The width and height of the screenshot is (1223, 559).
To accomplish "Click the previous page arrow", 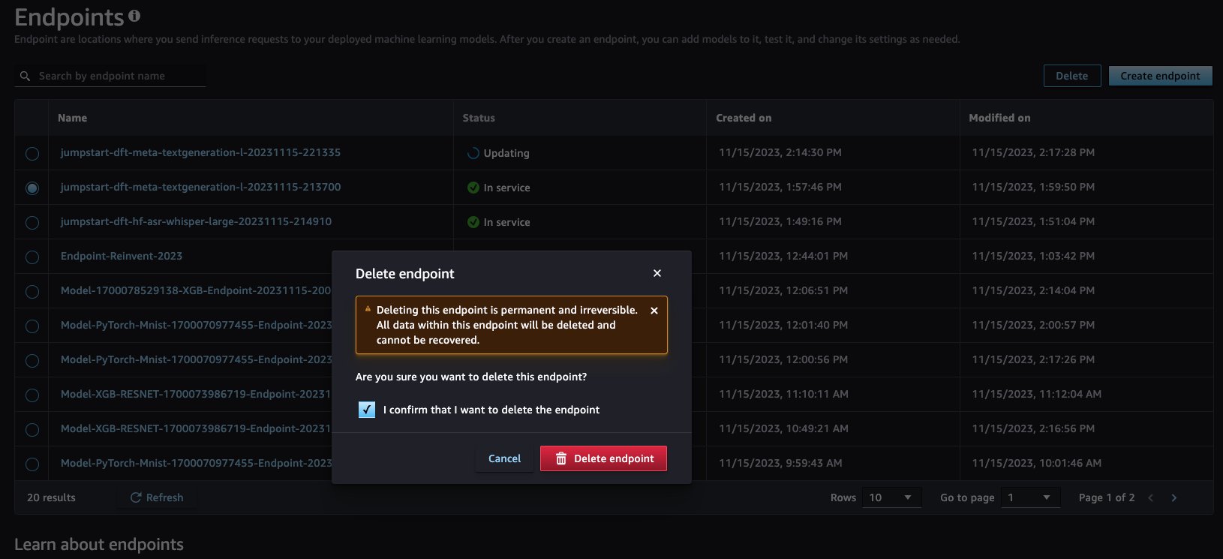I will [x=1151, y=497].
